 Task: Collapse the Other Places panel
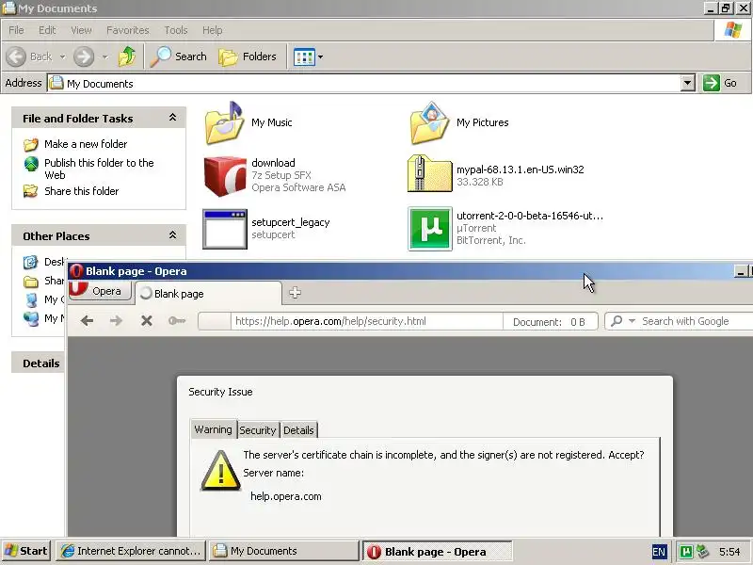pyautogui.click(x=172, y=235)
